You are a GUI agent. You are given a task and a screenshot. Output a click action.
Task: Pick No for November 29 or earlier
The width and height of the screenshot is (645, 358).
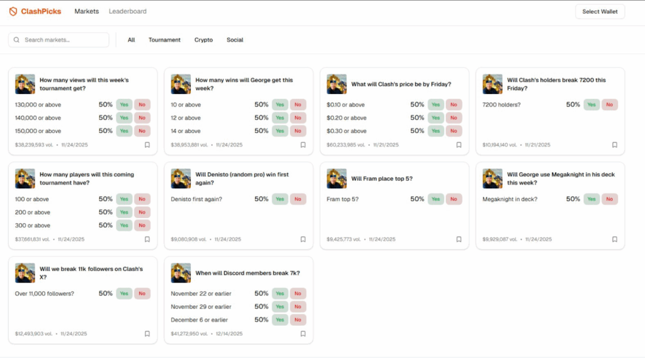[x=298, y=307]
